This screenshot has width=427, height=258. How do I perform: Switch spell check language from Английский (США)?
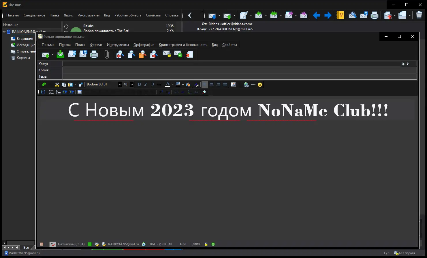[71, 244]
